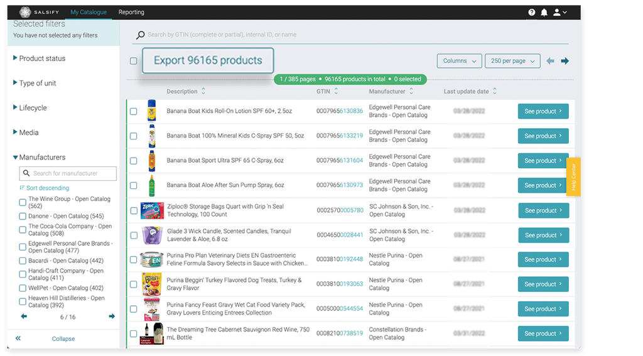The height and width of the screenshot is (356, 643).
Task: Click the Search for manufacturer field
Action: [x=68, y=173]
